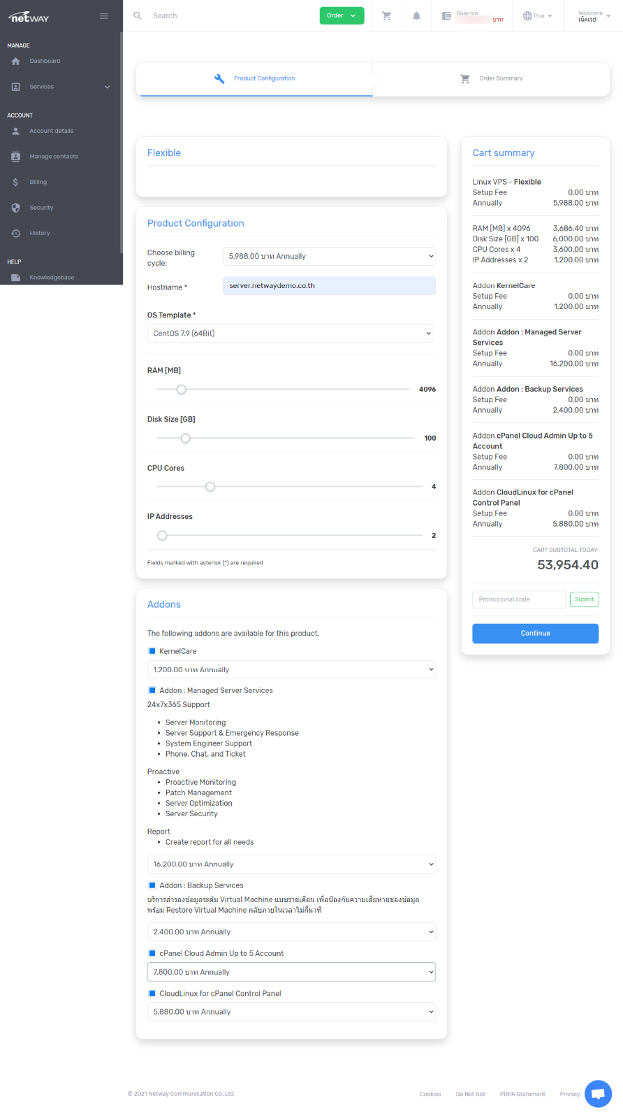Screen dimensions: 623x1119
Task: Click the shopping cart icon in header
Action: pyautogui.click(x=386, y=16)
